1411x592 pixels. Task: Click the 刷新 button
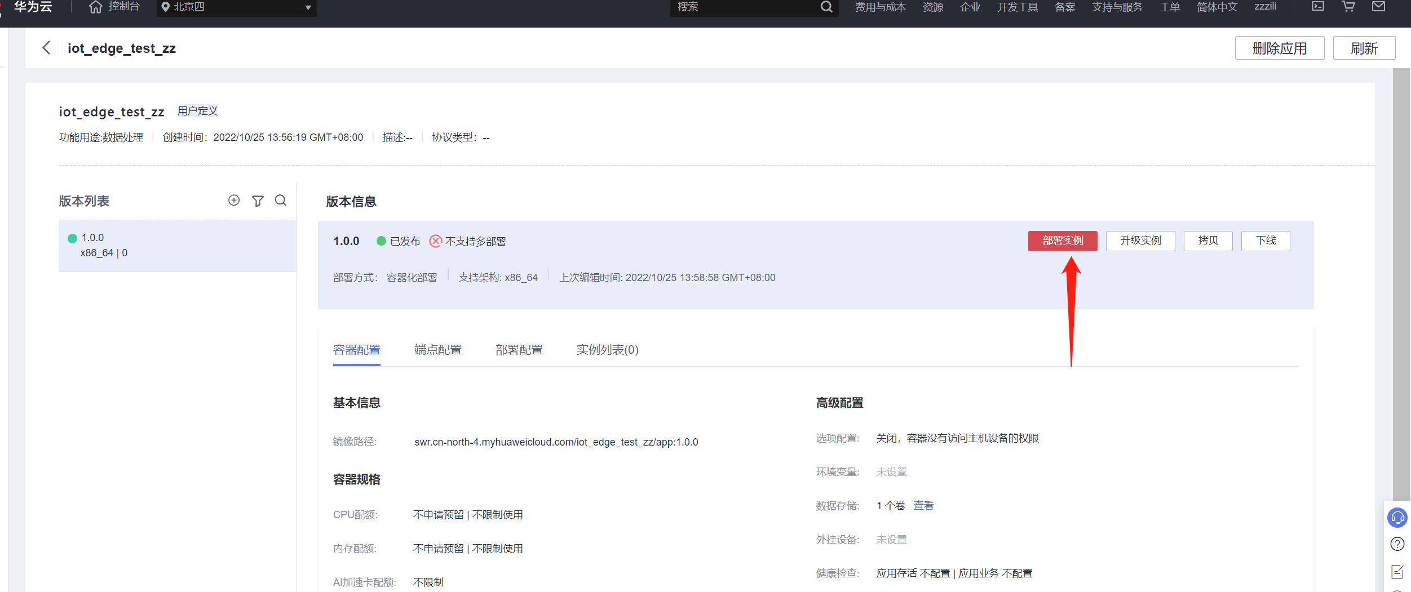pyautogui.click(x=1364, y=48)
